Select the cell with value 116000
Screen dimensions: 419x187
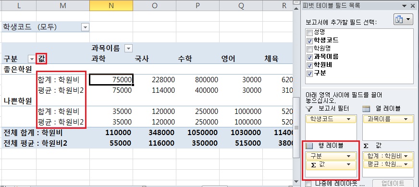pos(154,143)
